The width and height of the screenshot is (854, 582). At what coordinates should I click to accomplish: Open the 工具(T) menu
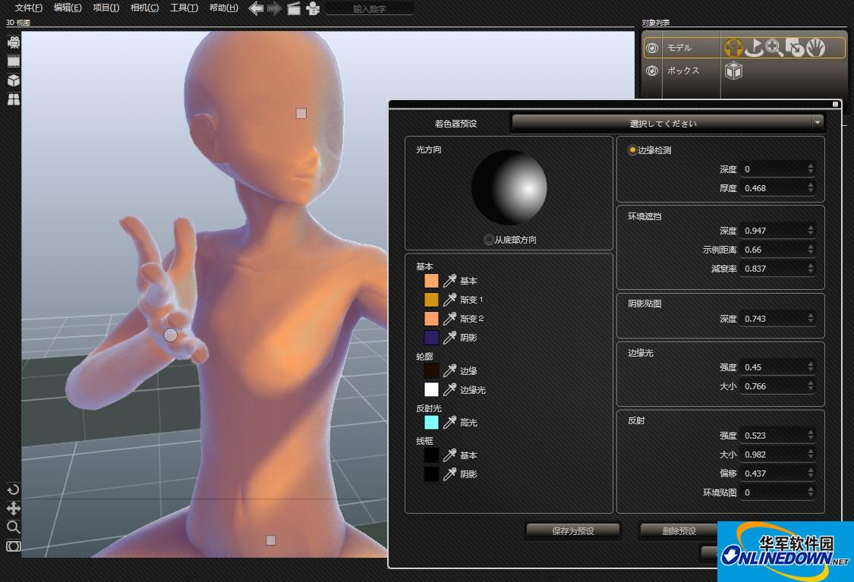click(184, 8)
